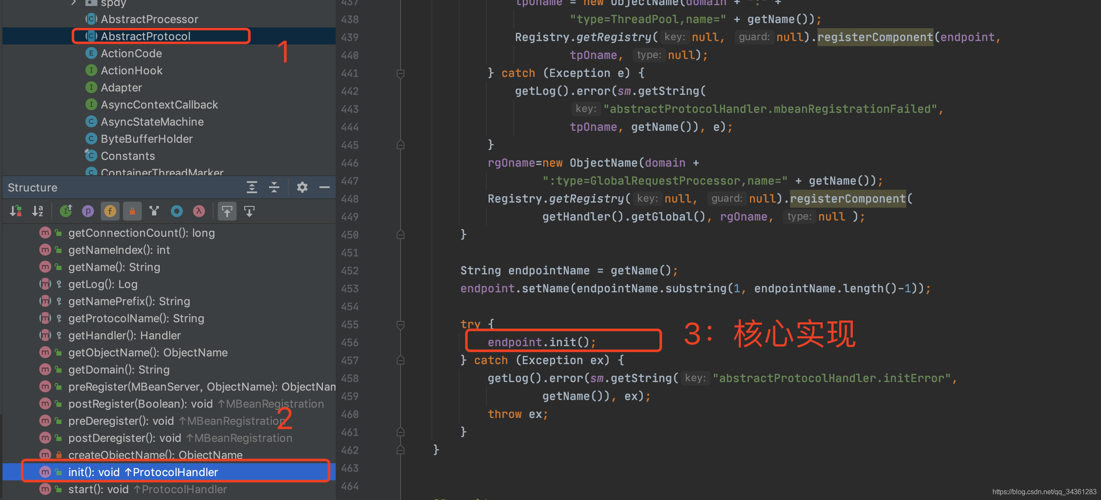Collapse catch fold marker at line 457
Screen dimensions: 1101x500
tap(401, 361)
